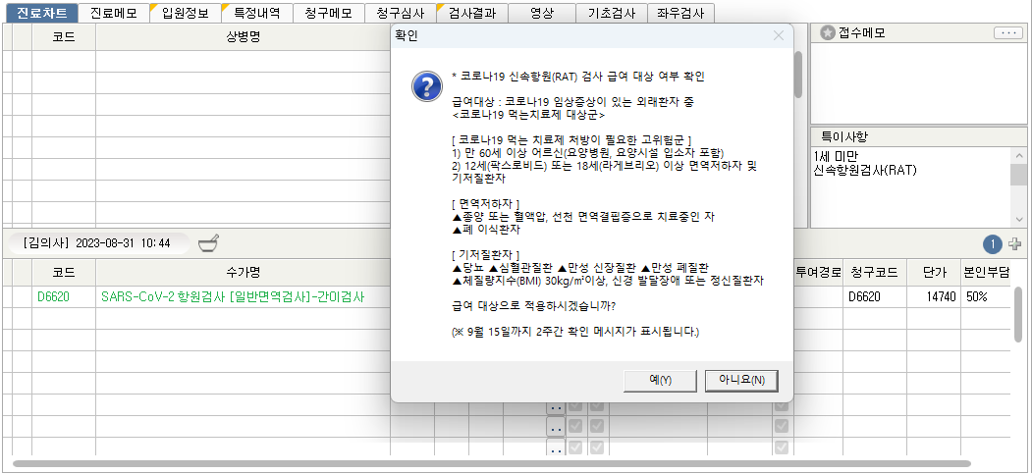Click the plus icon to add entry
1032x474 pixels.
pyautogui.click(x=1015, y=243)
